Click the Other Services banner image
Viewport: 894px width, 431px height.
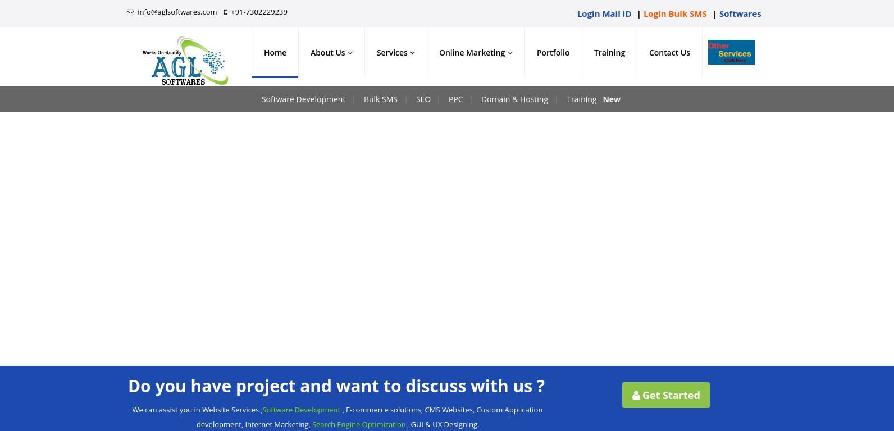[731, 52]
